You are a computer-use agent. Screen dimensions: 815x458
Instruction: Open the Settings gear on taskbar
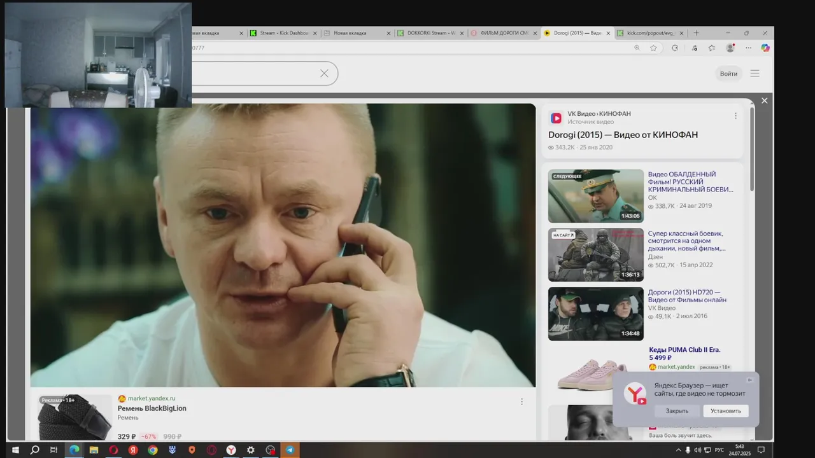(251, 450)
